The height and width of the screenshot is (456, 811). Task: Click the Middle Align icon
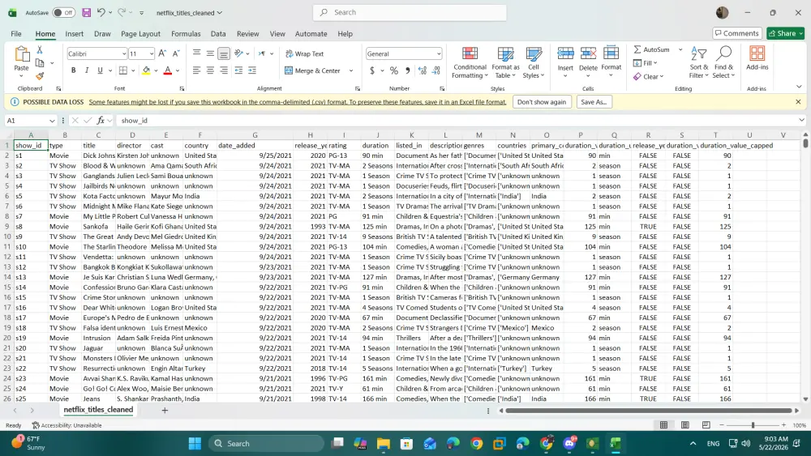pos(210,53)
